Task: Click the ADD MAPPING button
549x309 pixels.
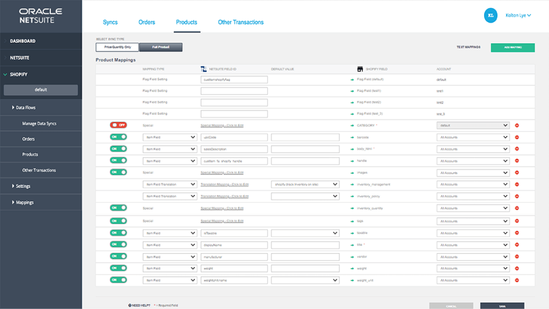Action: pos(513,47)
